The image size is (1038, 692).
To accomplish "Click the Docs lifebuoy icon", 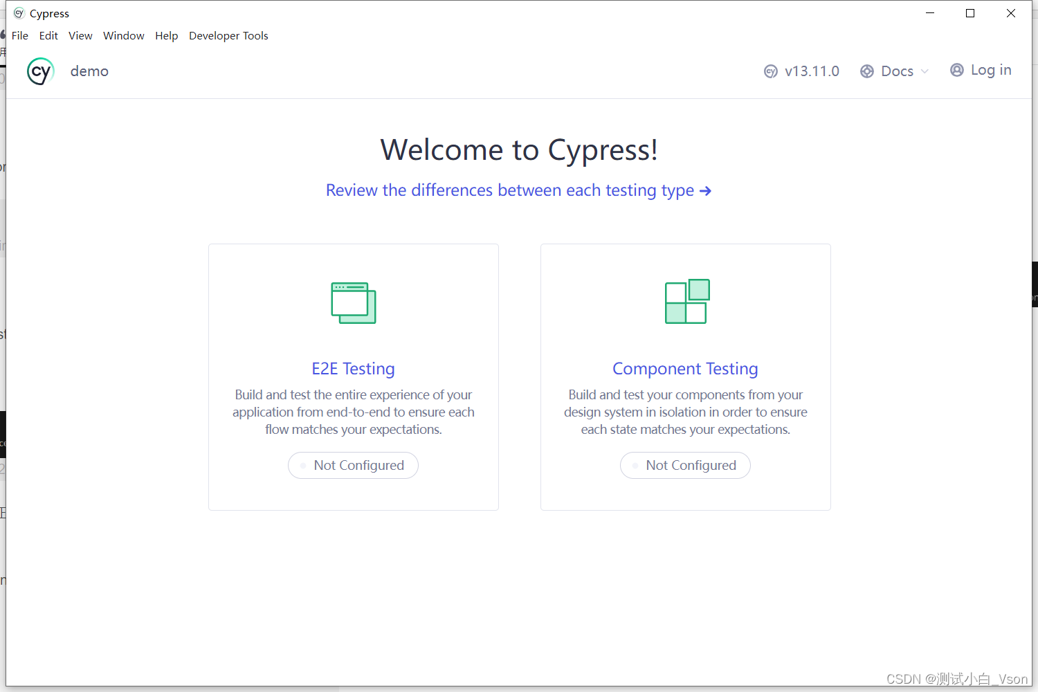I will click(866, 71).
